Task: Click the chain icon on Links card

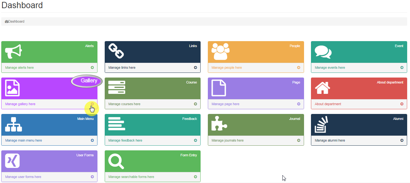Action: click(x=116, y=51)
